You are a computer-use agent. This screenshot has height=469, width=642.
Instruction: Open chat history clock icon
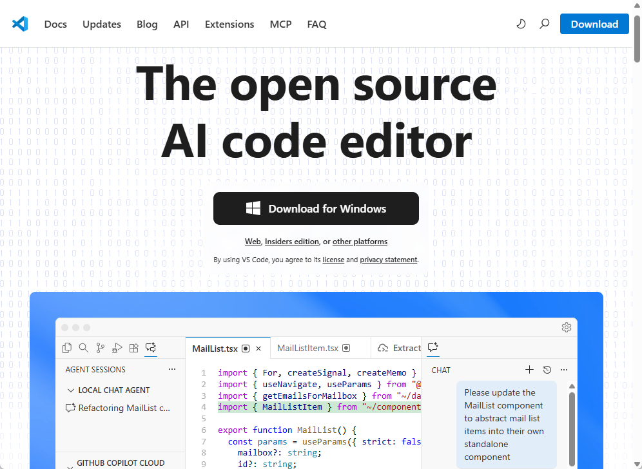pyautogui.click(x=547, y=370)
